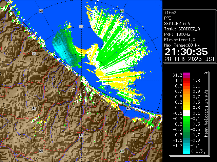
Task: Click the "Max Range:60 km" line
Action: point(182,45)
